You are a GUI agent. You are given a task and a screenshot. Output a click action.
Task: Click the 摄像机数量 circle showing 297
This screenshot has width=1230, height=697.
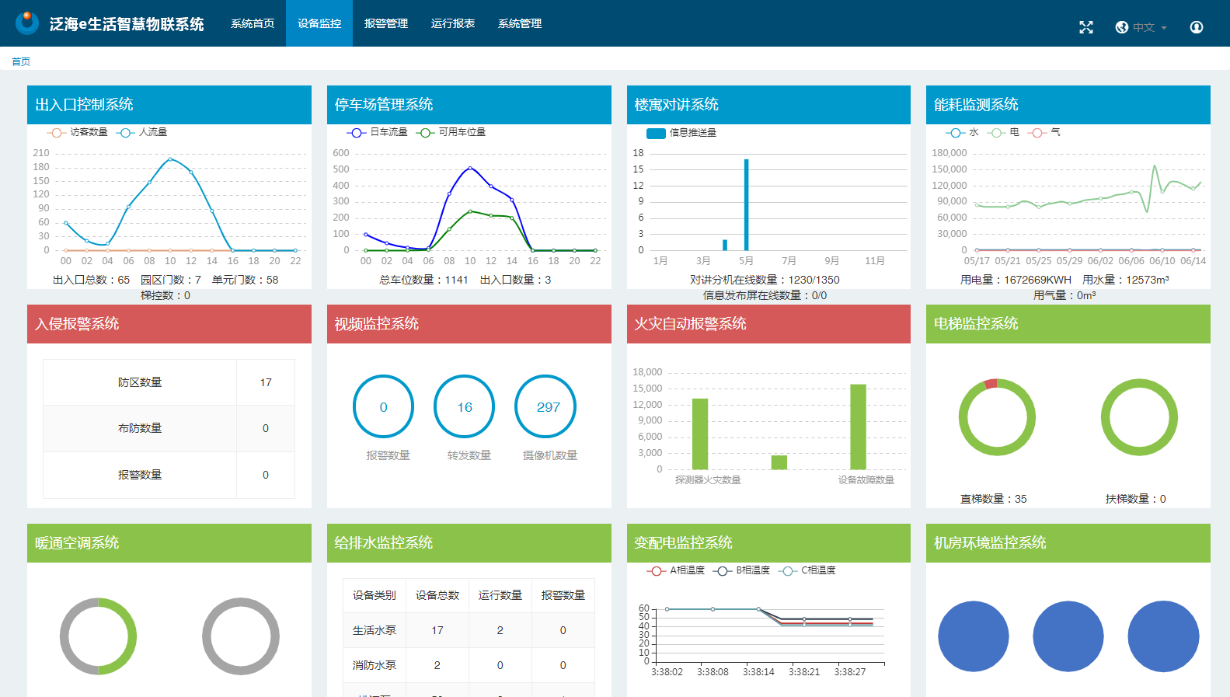[x=546, y=406]
